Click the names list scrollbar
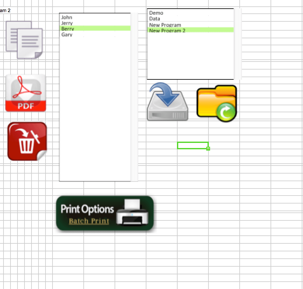Image resolution: width=303 pixels, height=289 pixels. pos(134,97)
